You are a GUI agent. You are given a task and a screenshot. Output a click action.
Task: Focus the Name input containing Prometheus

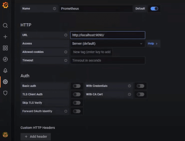[96, 9]
